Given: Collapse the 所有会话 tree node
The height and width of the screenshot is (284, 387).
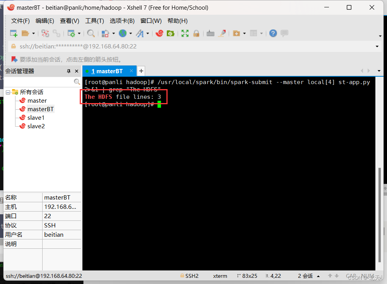Looking at the screenshot, I should pos(8,92).
